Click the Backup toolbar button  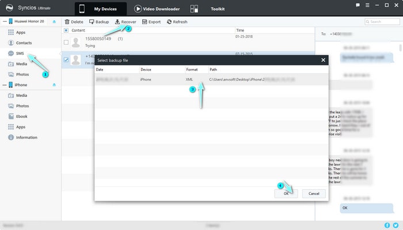99,22
